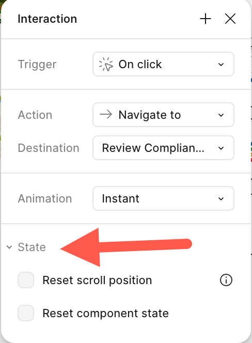252x343 pixels.
Task: Enable Reset scroll position checkbox
Action: (x=26, y=280)
